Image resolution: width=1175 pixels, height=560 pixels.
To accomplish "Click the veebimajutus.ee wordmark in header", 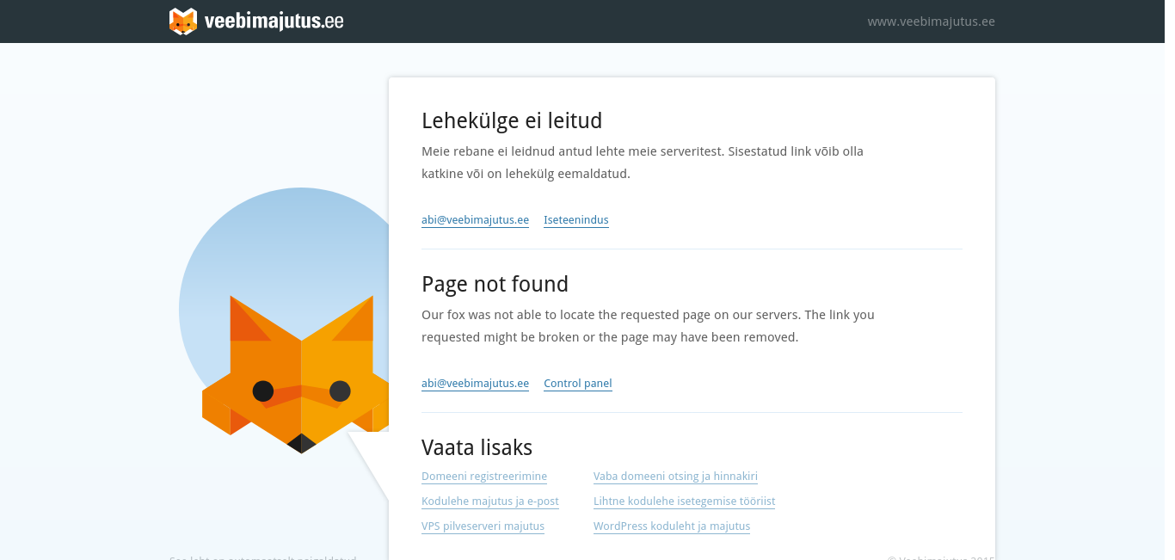I will 274,22.
